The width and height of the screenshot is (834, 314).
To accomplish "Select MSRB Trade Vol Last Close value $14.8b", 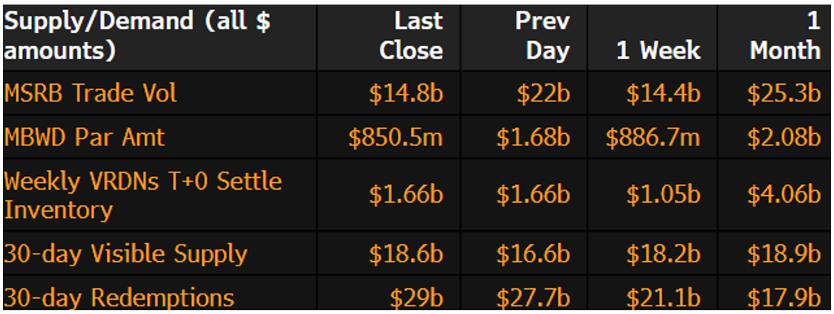I will coord(406,93).
